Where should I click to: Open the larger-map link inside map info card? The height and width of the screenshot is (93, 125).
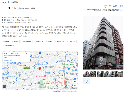8,60
